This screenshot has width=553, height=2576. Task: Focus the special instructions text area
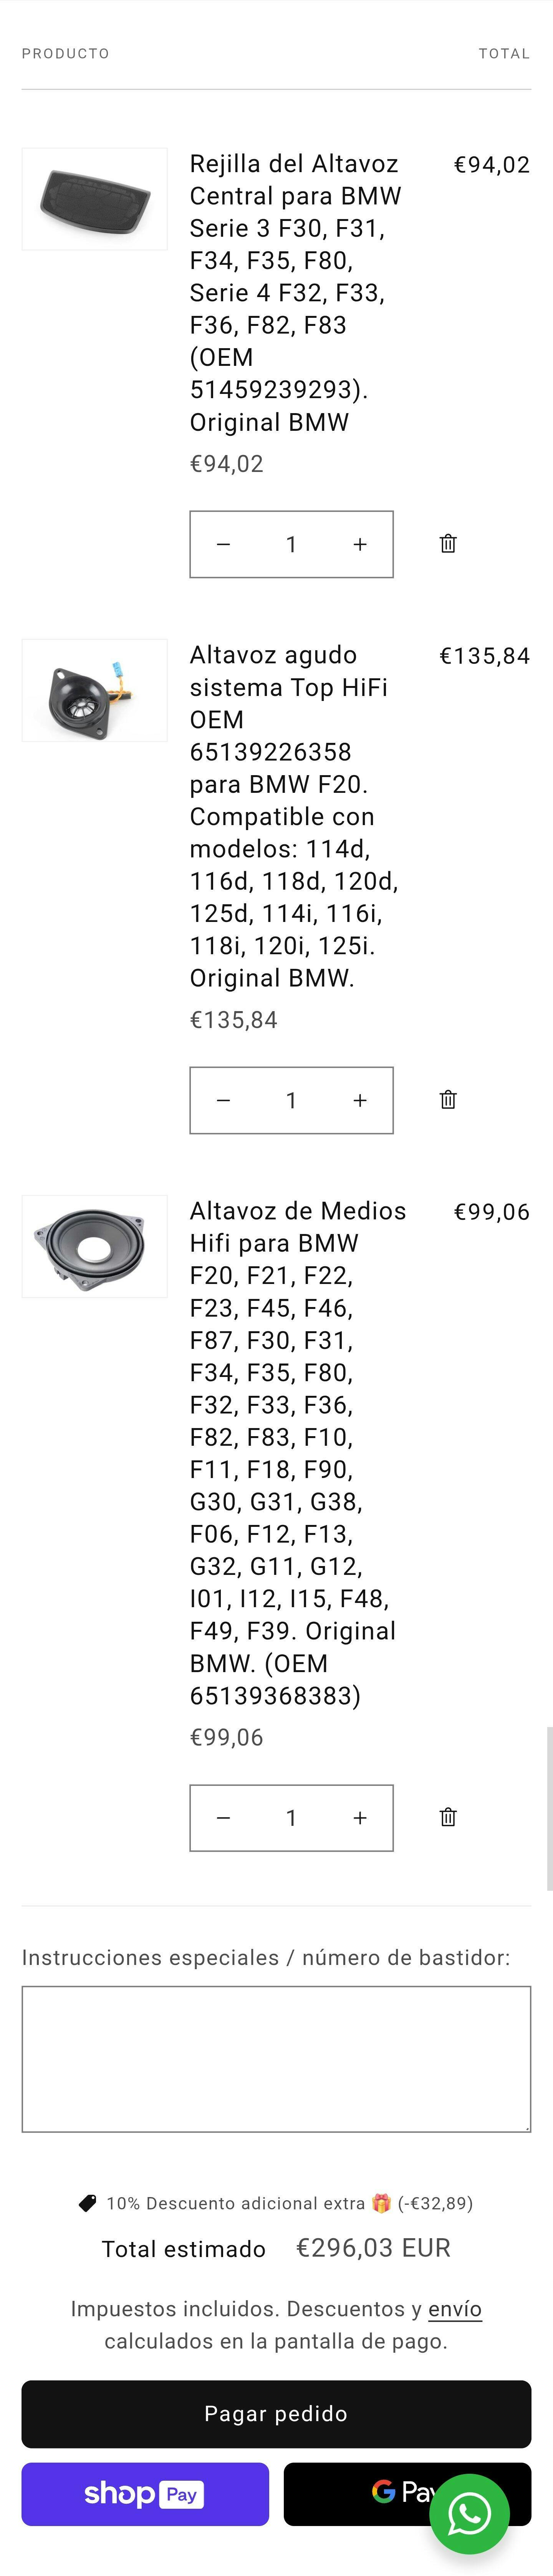pos(276,2059)
